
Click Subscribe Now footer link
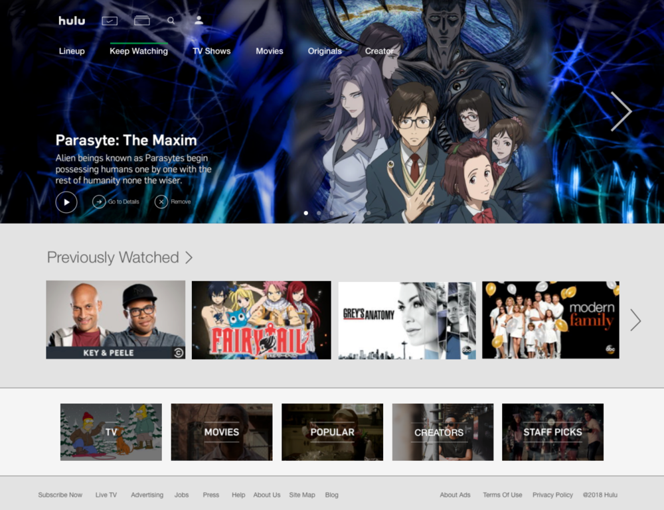(60, 495)
